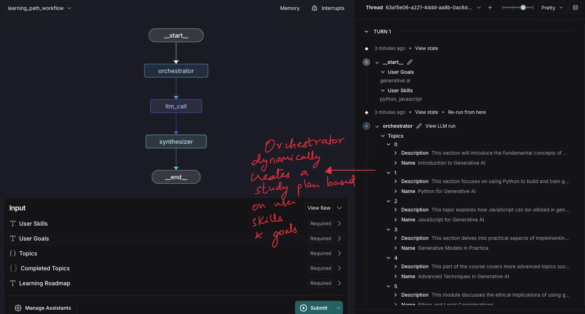Adjust the detail level slider handle
Viewport: 585px width, 314px height.
[523, 7]
